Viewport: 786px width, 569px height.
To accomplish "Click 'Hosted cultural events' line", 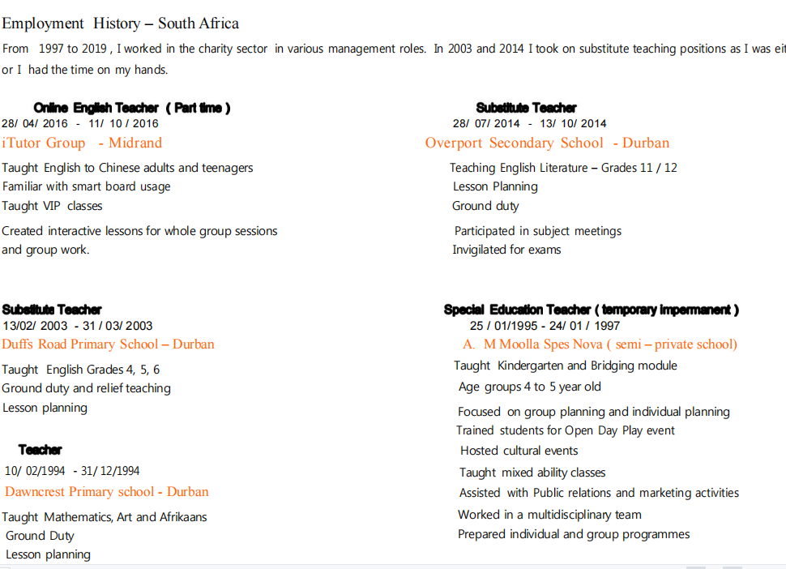I will point(519,451).
